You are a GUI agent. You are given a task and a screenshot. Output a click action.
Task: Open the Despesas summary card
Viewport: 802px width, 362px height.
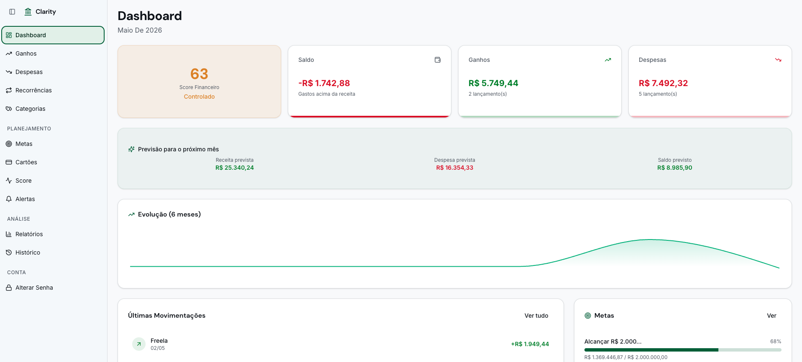(710, 82)
